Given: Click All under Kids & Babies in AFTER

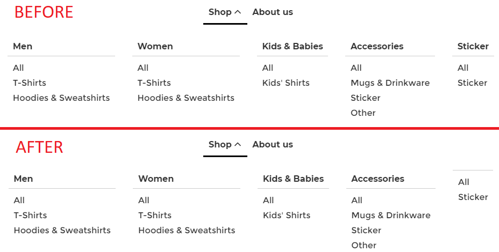Looking at the screenshot, I should (268, 201).
